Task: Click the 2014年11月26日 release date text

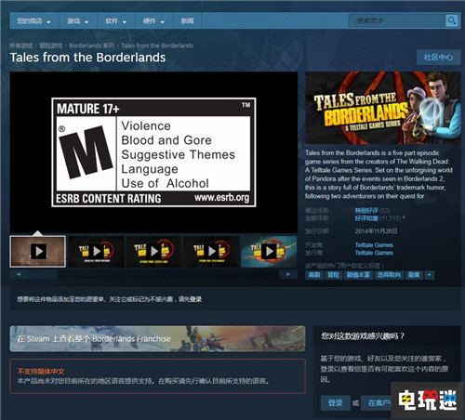Action: [x=376, y=231]
